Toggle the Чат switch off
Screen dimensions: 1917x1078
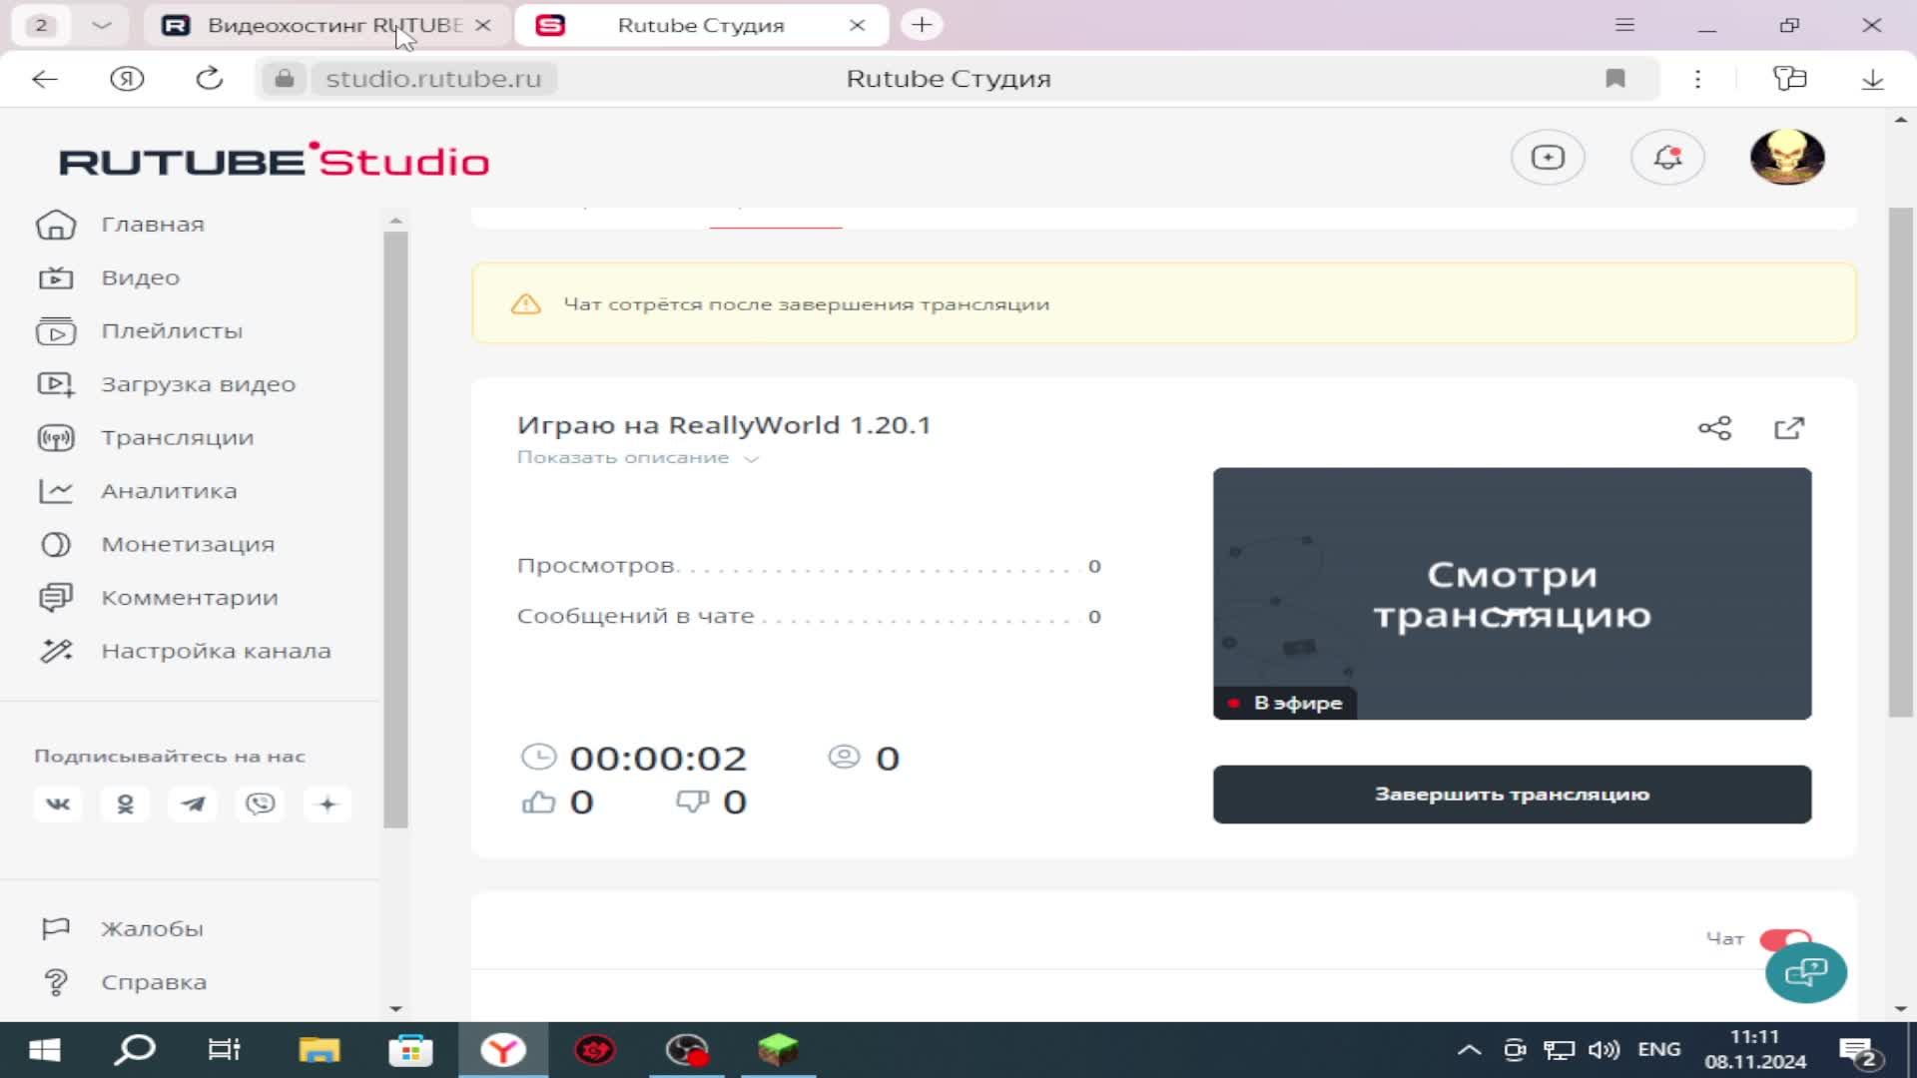[x=1786, y=938]
